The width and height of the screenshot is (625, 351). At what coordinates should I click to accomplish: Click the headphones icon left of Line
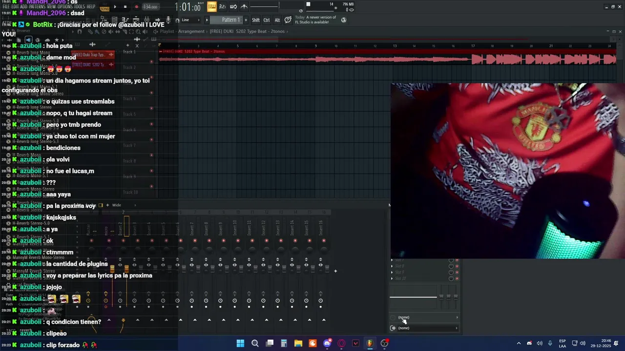click(177, 20)
